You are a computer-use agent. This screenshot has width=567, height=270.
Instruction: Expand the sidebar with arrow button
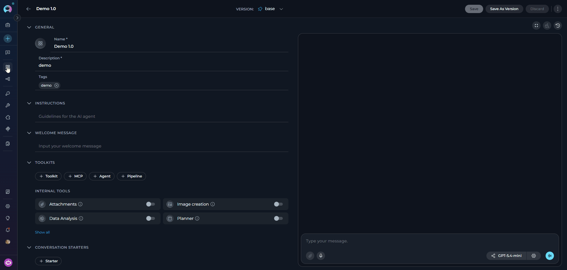click(x=18, y=18)
